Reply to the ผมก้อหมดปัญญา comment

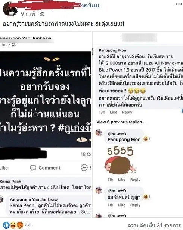pyautogui.click(x=135, y=205)
